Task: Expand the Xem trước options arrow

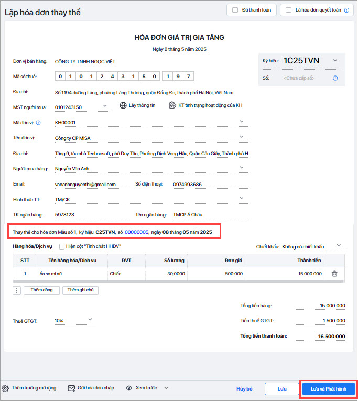Action: click(x=166, y=388)
